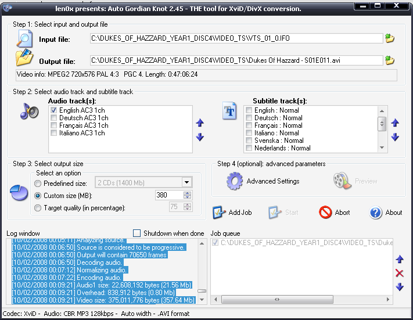The width and height of the screenshot is (413, 320).
Task: Move queued job up with blue arrow
Action: click(x=400, y=260)
